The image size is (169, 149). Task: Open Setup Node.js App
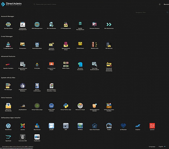point(37,107)
